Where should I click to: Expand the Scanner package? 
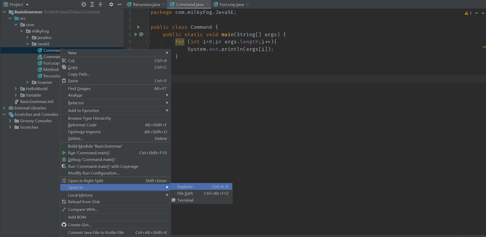pos(27,82)
